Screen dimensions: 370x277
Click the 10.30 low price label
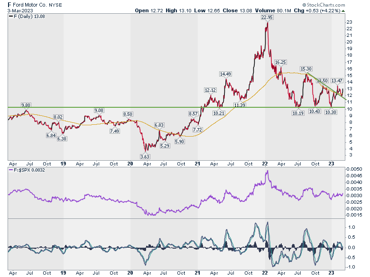click(x=331, y=113)
